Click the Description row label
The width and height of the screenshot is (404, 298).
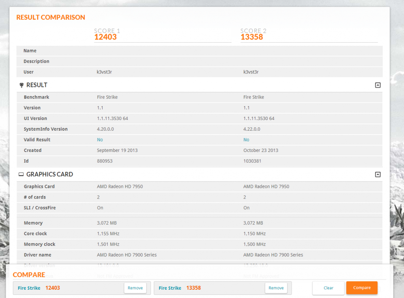[x=36, y=61]
